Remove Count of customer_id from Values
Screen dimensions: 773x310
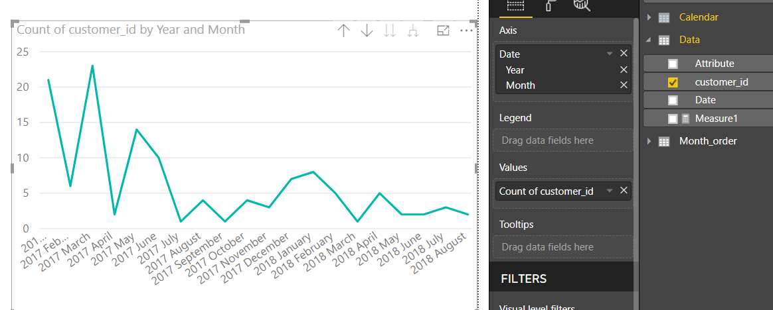pos(624,190)
